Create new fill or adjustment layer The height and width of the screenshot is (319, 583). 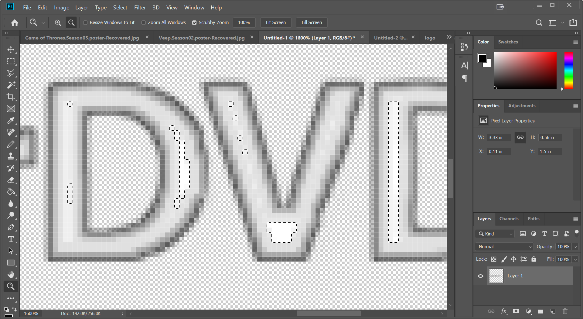click(x=529, y=311)
